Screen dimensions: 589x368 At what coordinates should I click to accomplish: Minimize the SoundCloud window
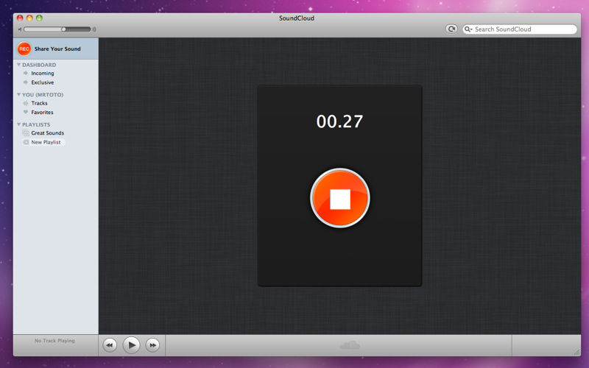[x=29, y=18]
